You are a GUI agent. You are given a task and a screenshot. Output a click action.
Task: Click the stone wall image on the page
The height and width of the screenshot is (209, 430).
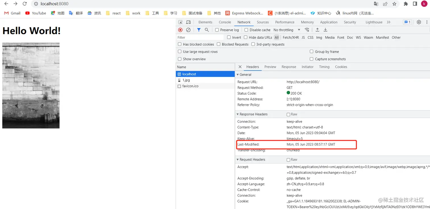pos(31,85)
